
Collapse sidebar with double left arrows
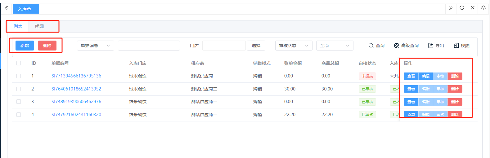7,8
